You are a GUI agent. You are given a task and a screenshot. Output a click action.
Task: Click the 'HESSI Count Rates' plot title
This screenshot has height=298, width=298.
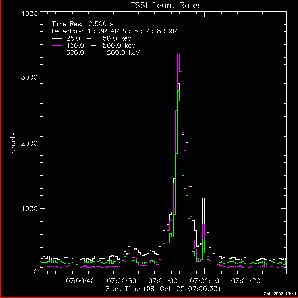click(163, 5)
